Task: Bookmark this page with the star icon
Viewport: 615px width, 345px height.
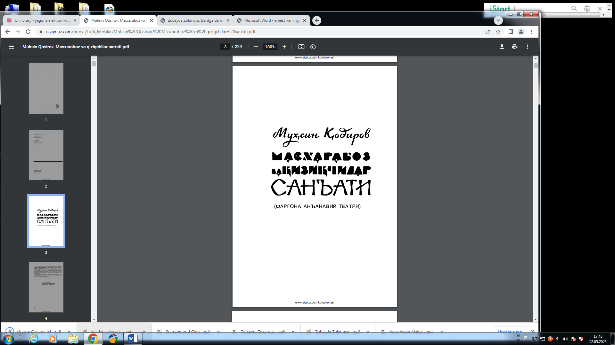Action: 498,32
